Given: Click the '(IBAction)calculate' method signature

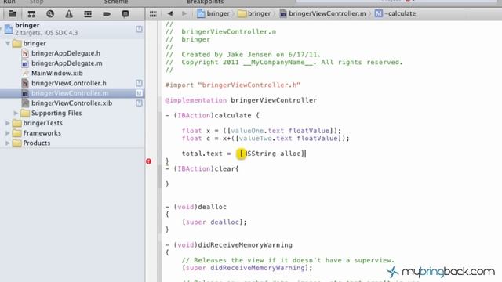Looking at the screenshot, I should point(212,115).
